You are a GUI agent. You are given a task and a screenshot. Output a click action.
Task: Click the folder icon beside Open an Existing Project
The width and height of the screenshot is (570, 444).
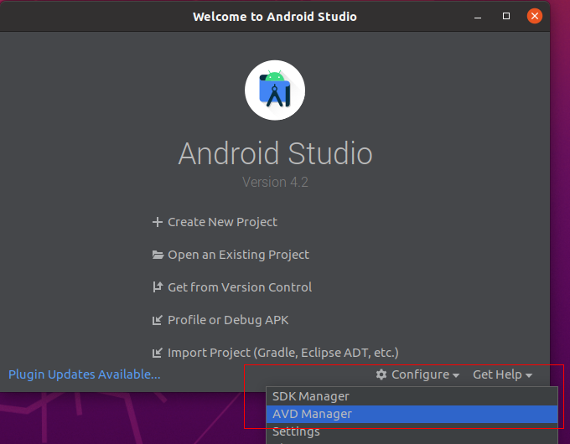tap(157, 255)
